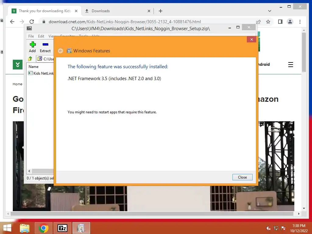Click the Name column header in 7-Zip
The height and width of the screenshot is (234, 312).
point(34,67)
